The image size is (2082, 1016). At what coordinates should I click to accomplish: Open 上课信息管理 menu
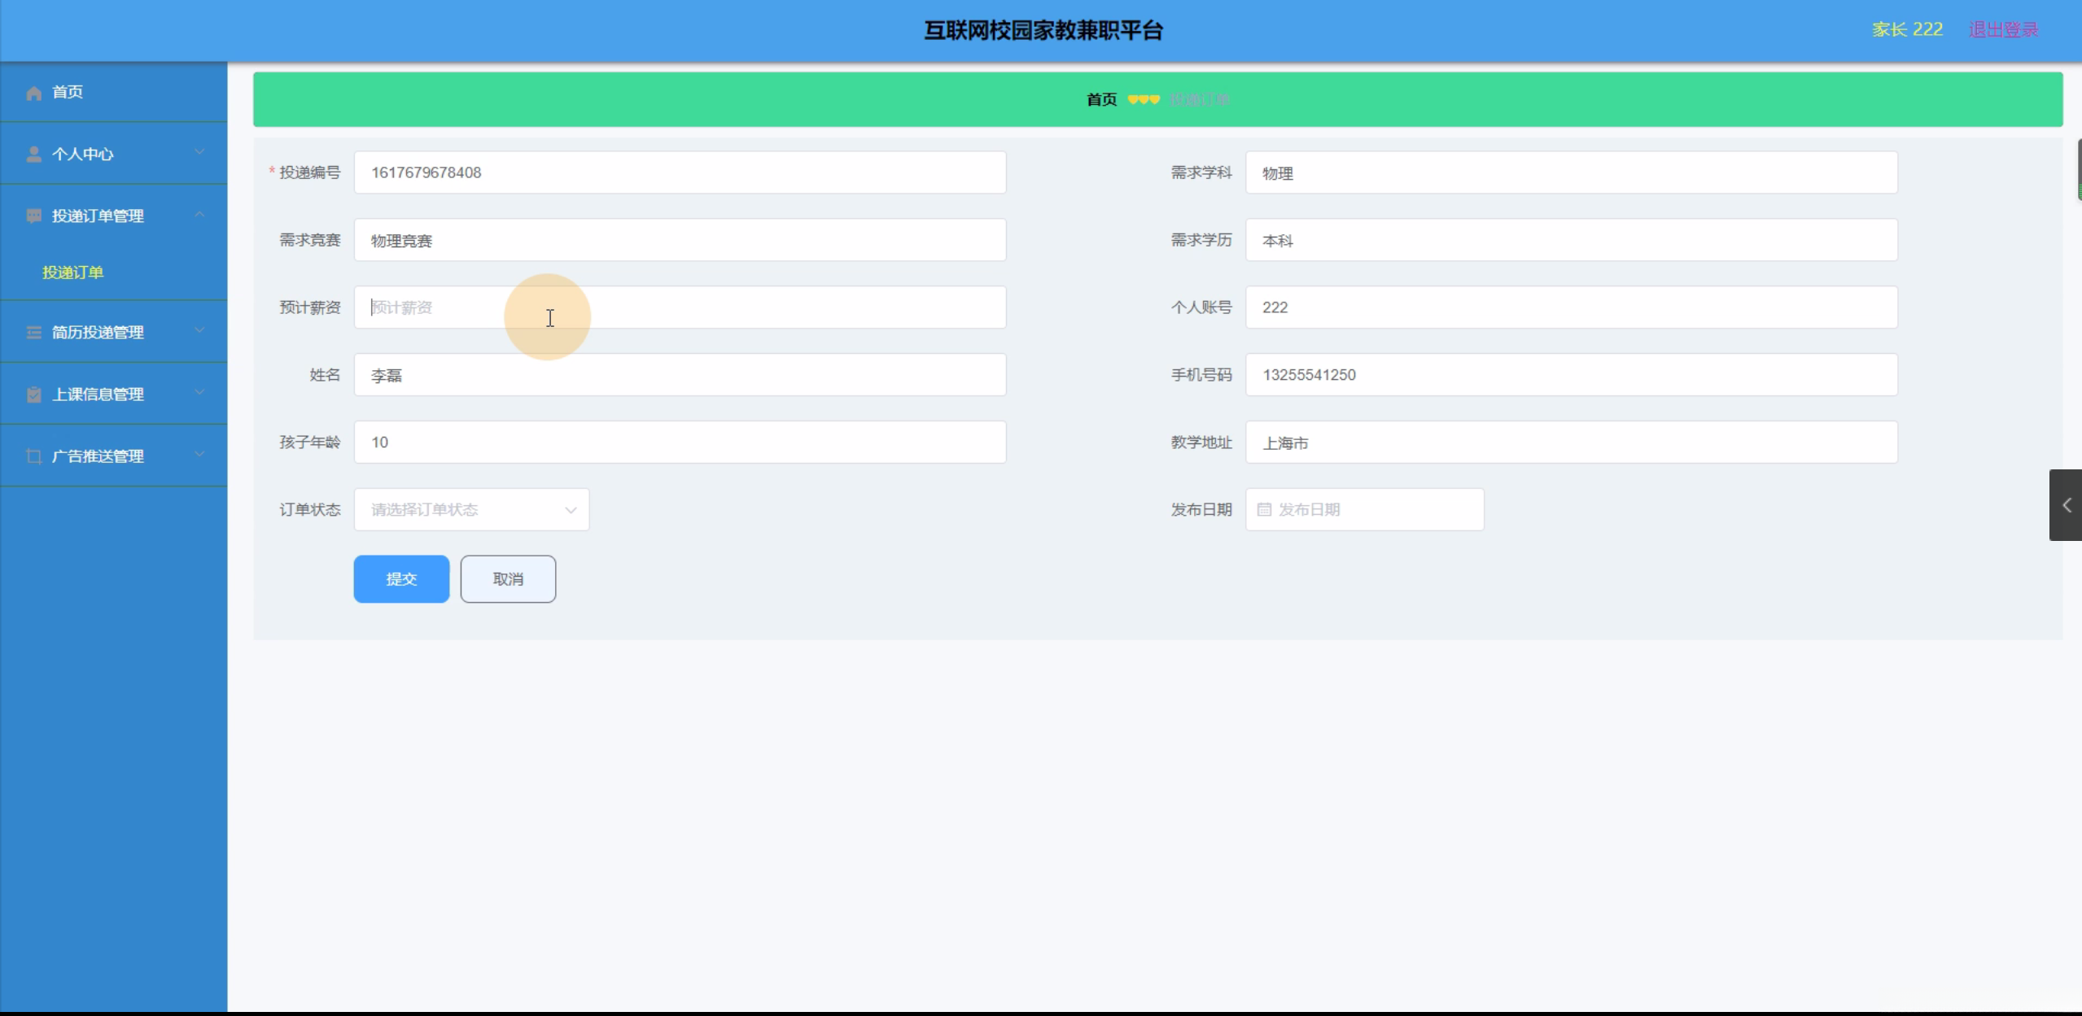[x=98, y=395]
